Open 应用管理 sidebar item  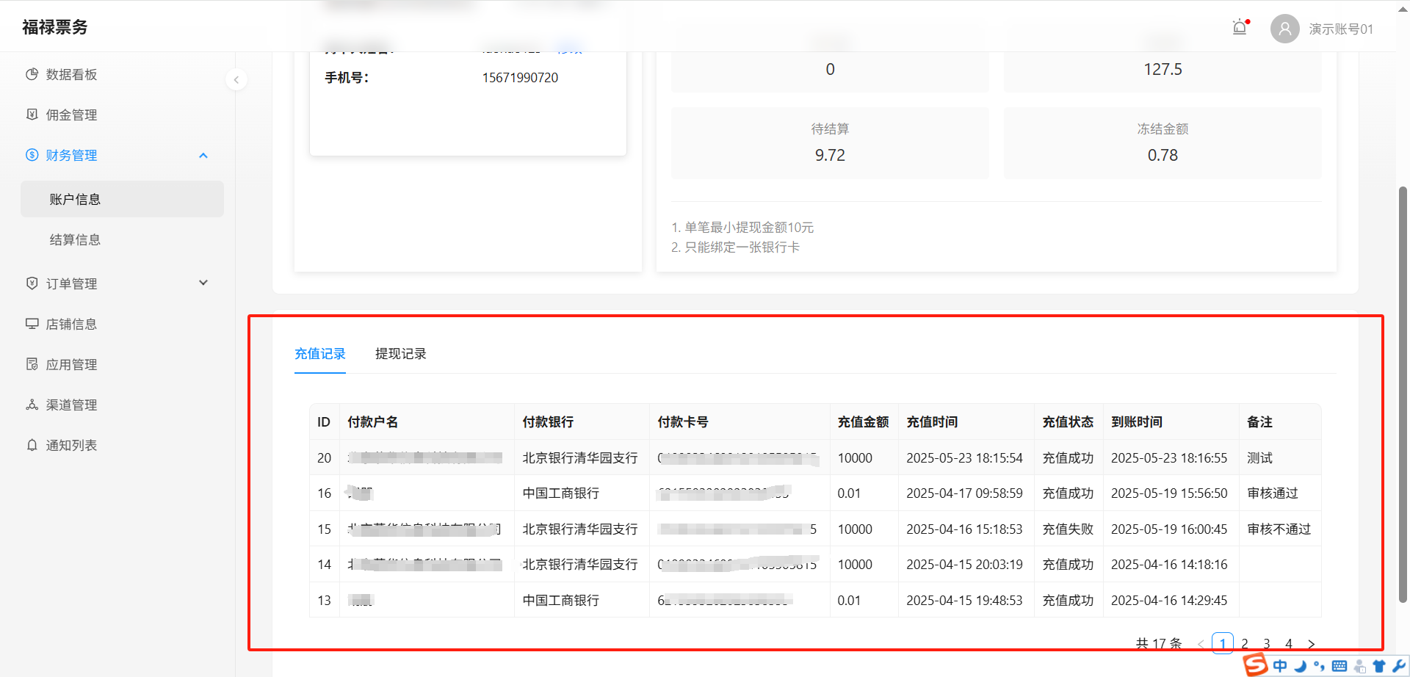(x=71, y=364)
